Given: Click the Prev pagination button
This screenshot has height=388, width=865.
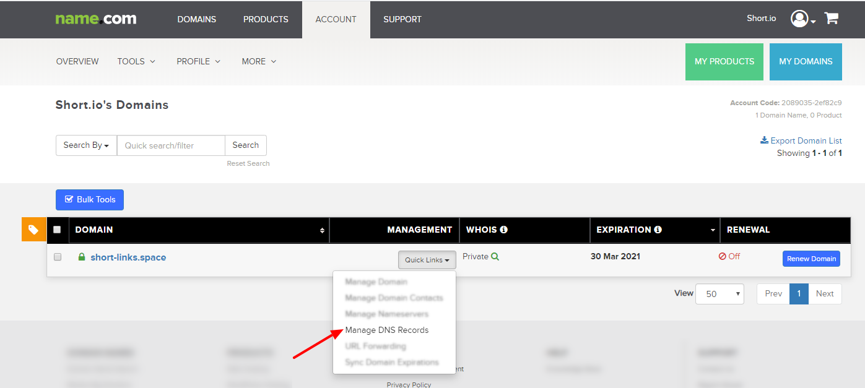Looking at the screenshot, I should pos(773,294).
